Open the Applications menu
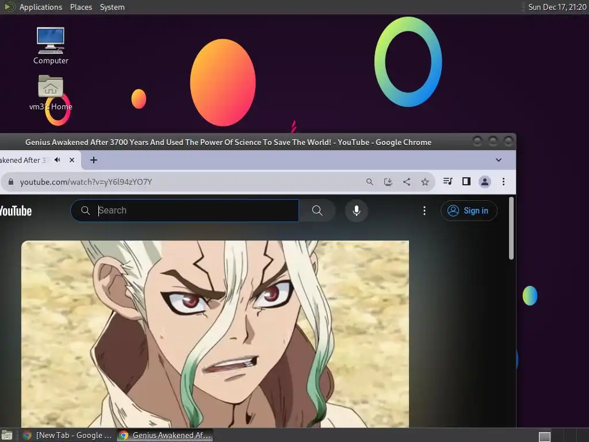589x442 pixels. 41,7
